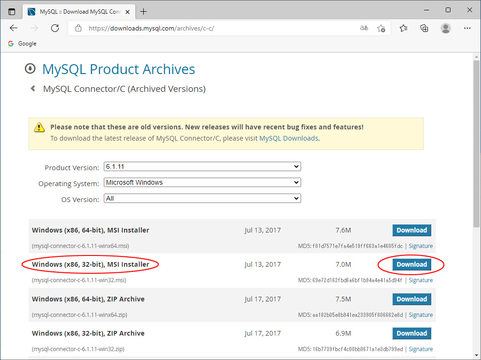The height and width of the screenshot is (360, 481).
Task: Click the scrollbar up arrow
Action: (x=476, y=57)
